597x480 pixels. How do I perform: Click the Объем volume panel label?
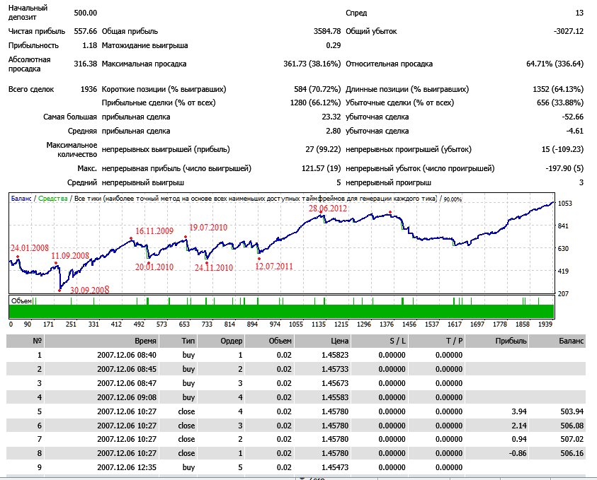point(22,301)
